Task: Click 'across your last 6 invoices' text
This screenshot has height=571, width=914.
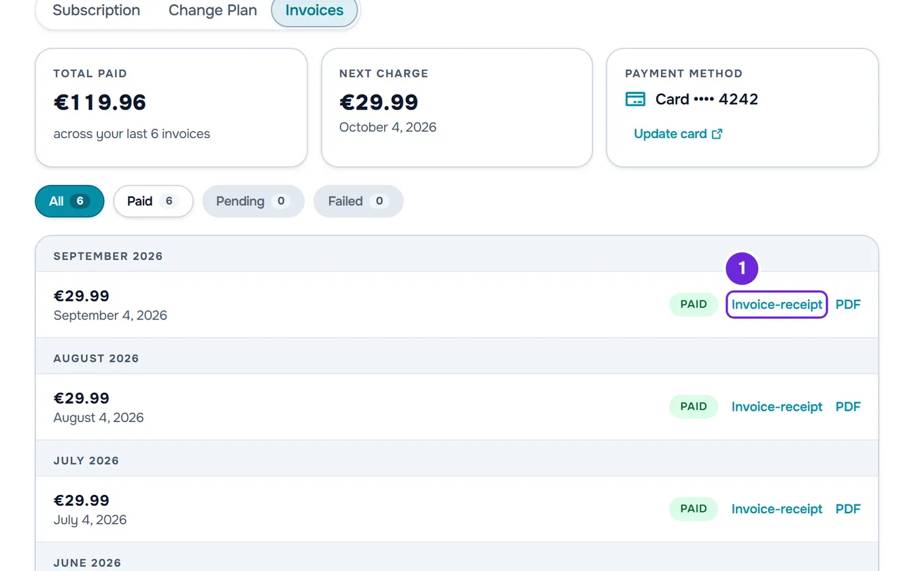Action: pyautogui.click(x=132, y=134)
